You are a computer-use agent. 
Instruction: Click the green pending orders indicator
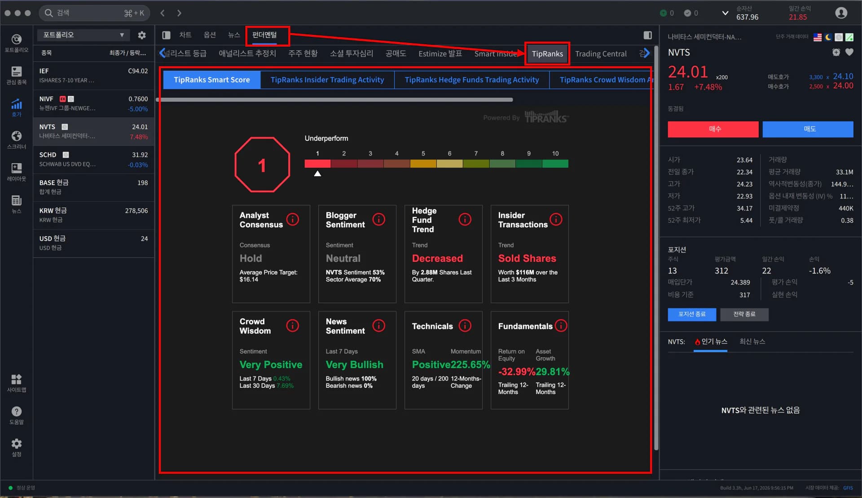point(667,13)
